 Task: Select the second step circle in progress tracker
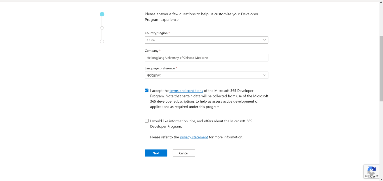point(102,28)
